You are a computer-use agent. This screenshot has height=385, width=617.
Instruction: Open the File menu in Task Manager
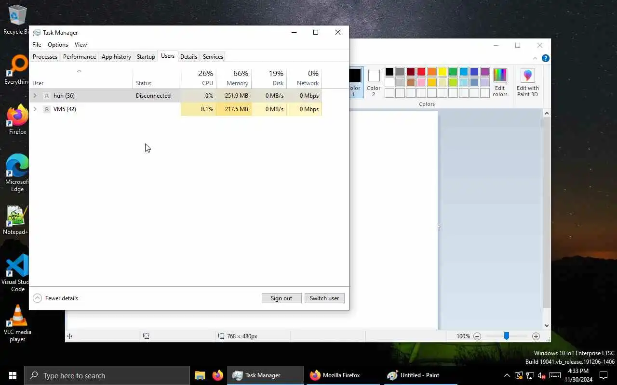37,45
